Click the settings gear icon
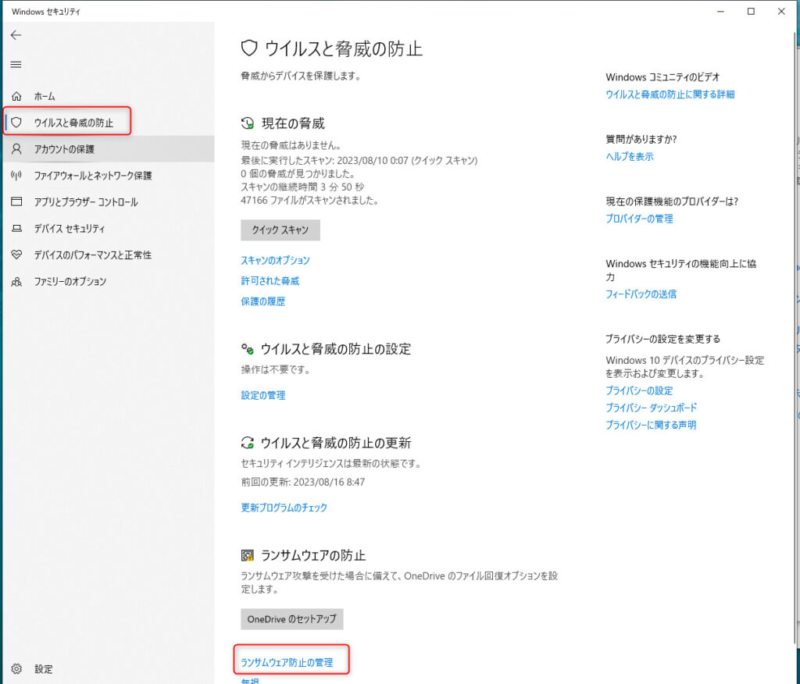 (16, 668)
